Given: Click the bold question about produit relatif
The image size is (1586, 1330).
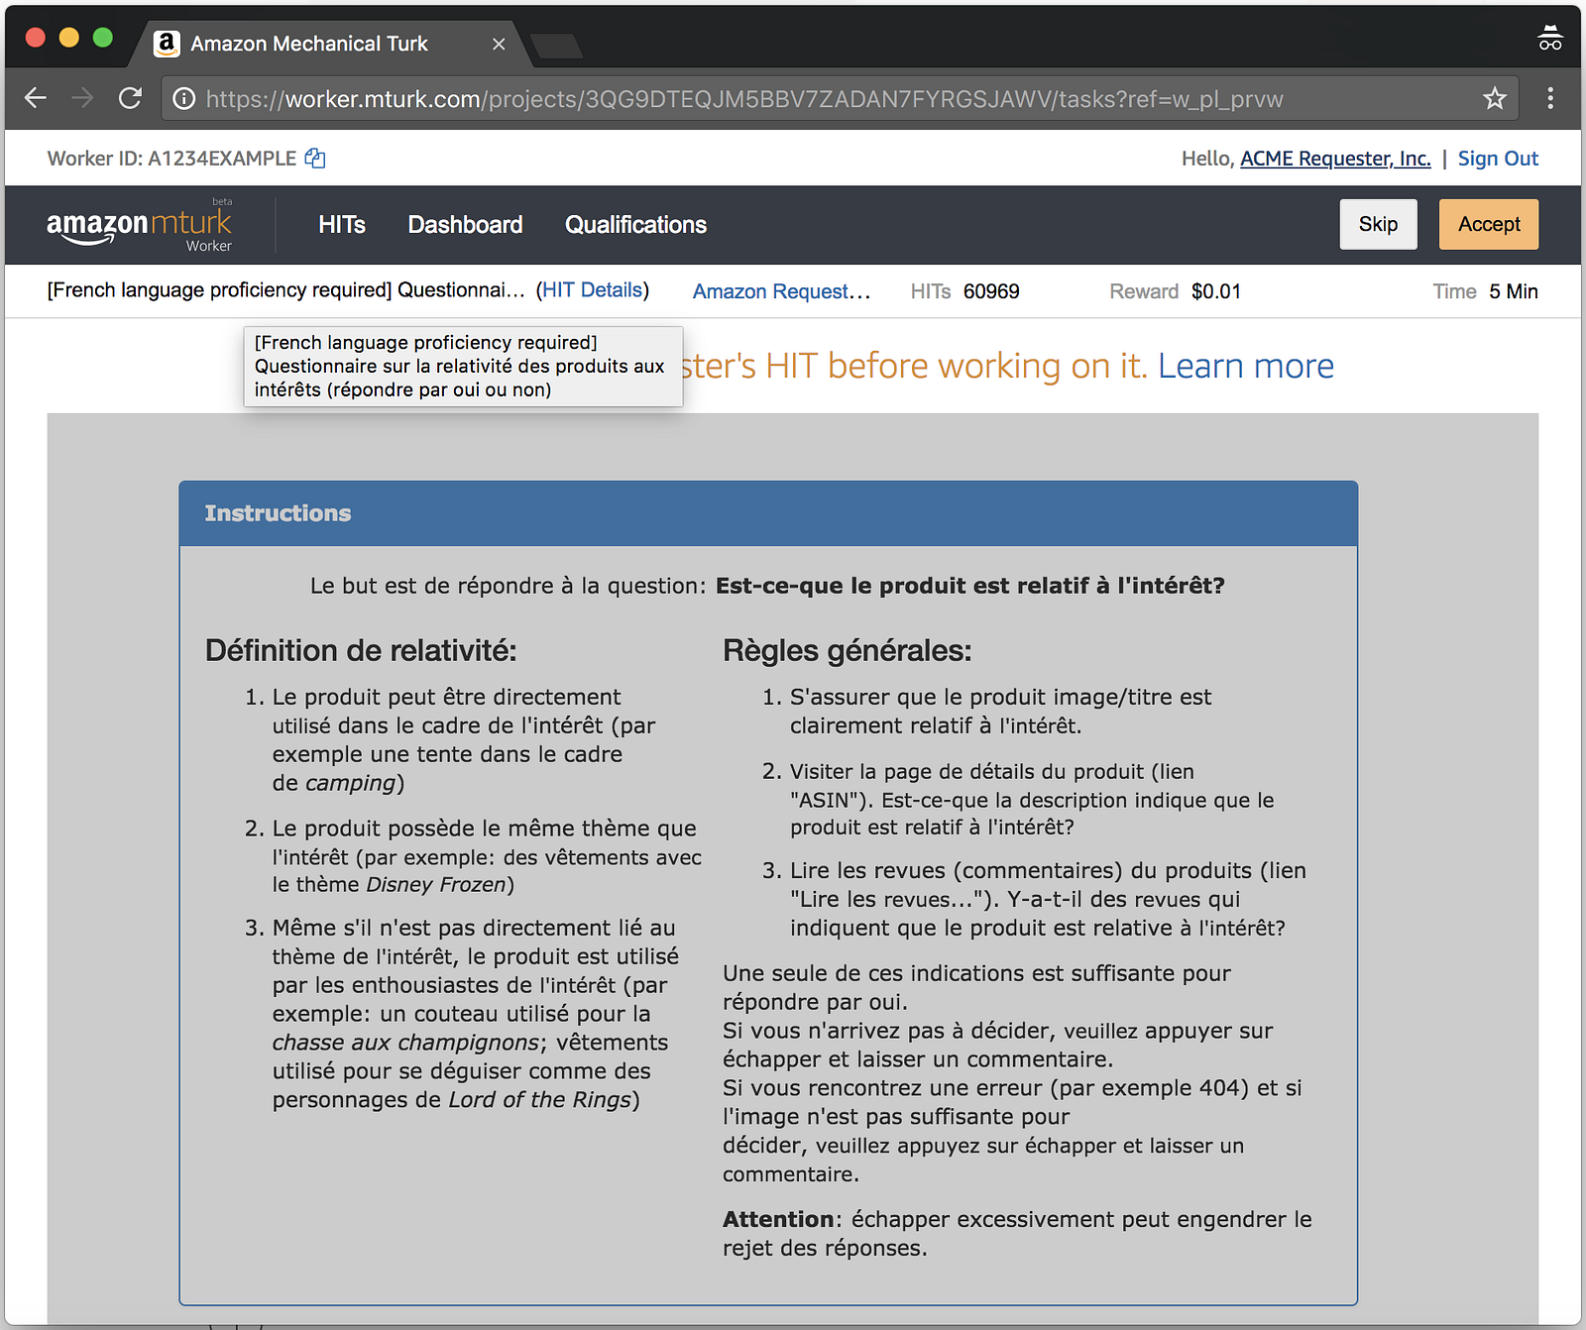Looking at the screenshot, I should click(x=970, y=586).
